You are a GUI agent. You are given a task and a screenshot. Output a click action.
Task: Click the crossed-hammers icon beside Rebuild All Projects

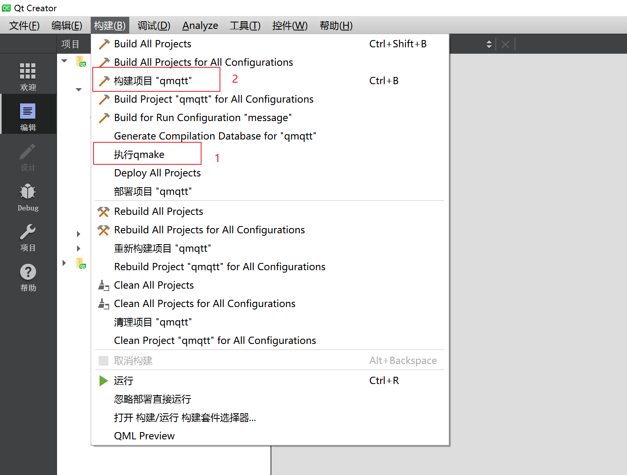(x=103, y=211)
